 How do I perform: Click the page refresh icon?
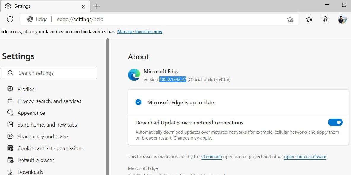[10, 19]
